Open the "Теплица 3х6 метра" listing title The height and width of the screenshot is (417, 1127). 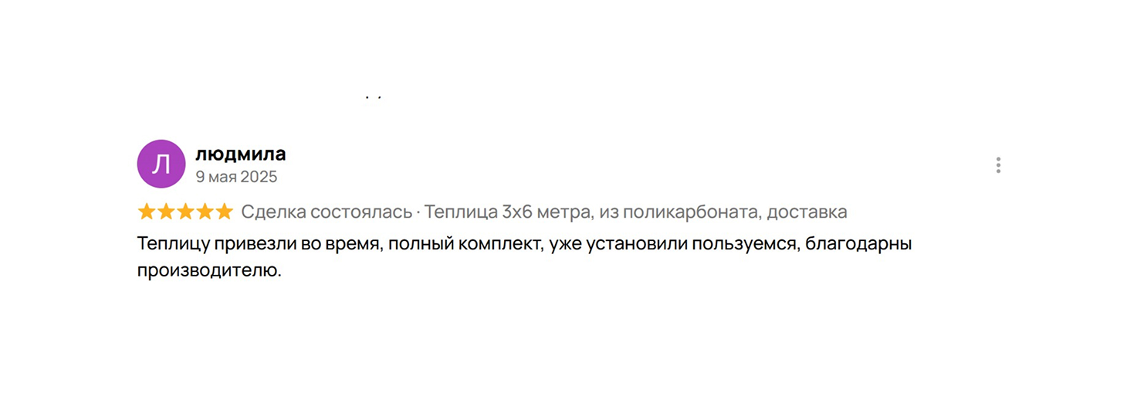513,212
